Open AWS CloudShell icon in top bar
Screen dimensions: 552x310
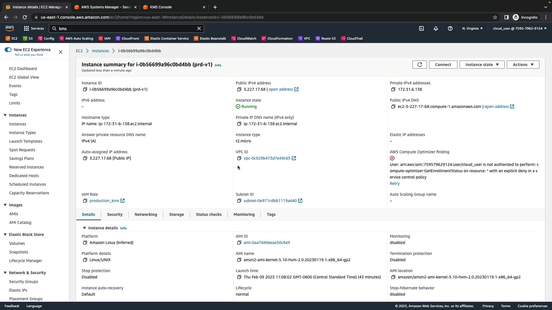pos(421,28)
